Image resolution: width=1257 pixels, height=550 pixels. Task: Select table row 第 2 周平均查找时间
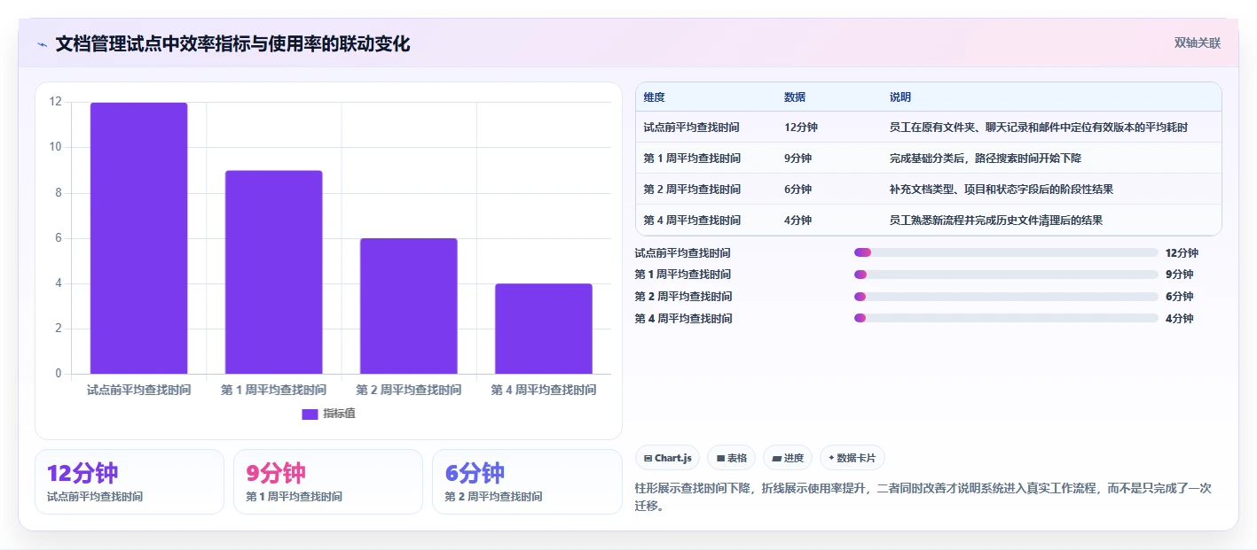(x=929, y=190)
